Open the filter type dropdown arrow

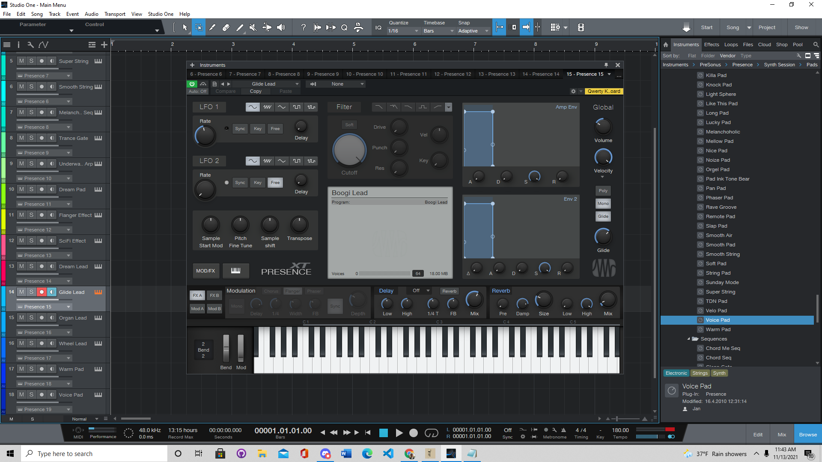click(x=449, y=107)
